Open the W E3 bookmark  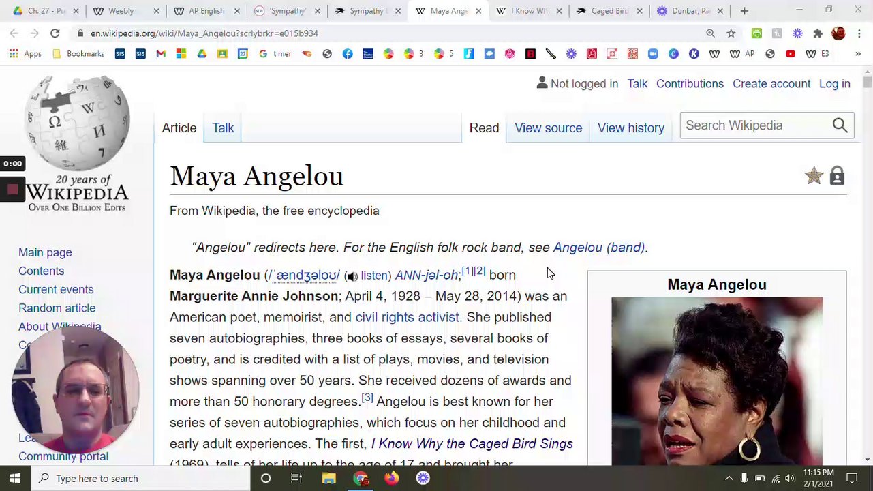(818, 54)
